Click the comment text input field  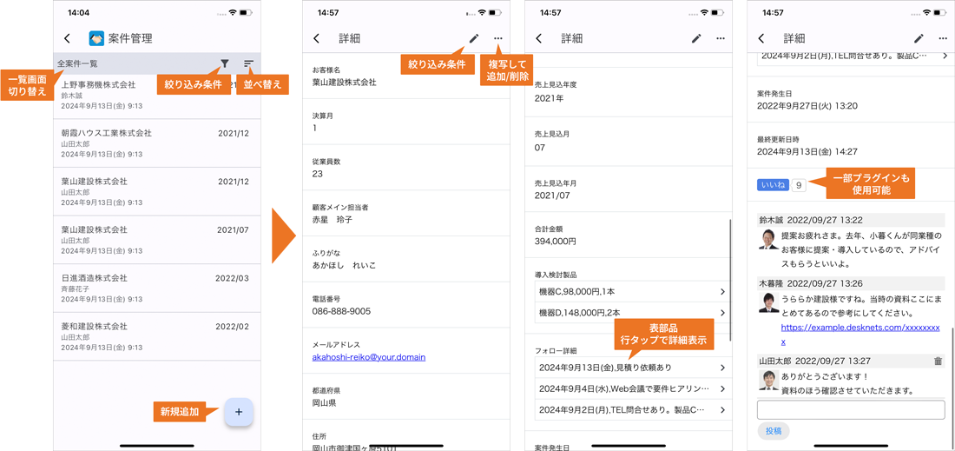(x=850, y=410)
